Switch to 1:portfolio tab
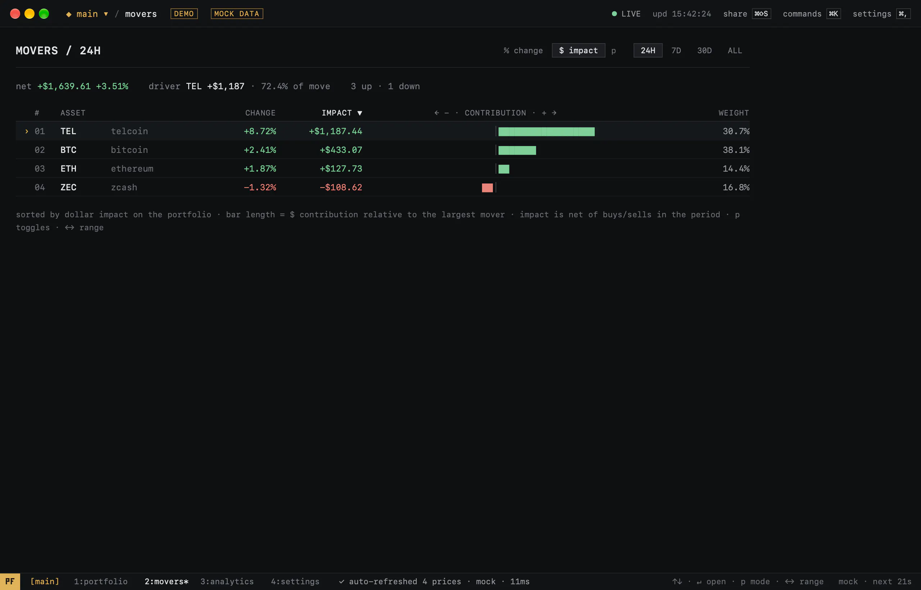Image resolution: width=921 pixels, height=590 pixels. [101, 582]
